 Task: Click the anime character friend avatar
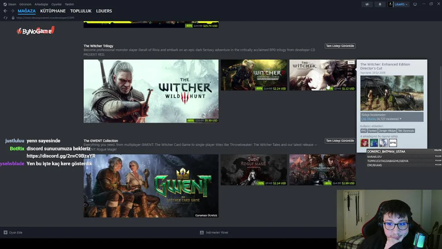pyautogui.click(x=383, y=143)
